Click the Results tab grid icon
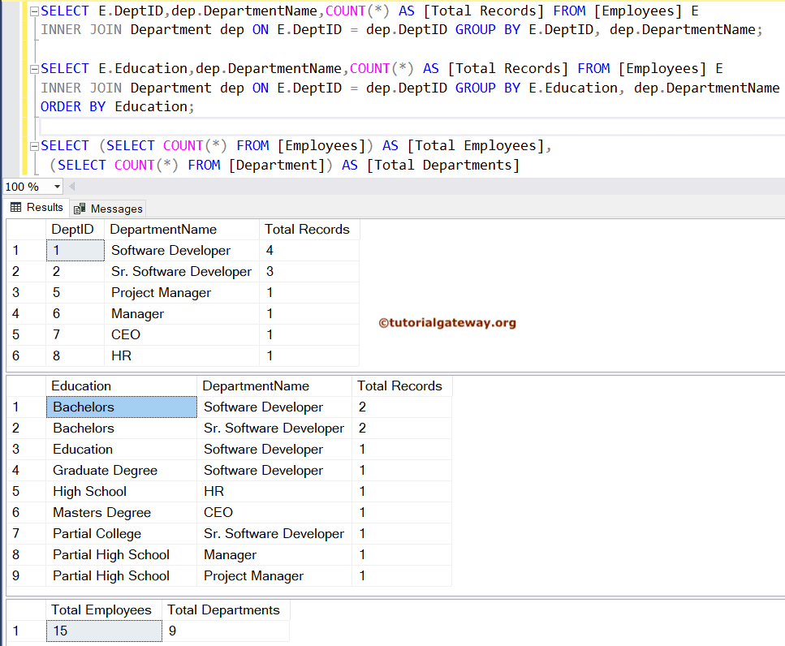The width and height of the screenshot is (785, 646). [x=16, y=207]
